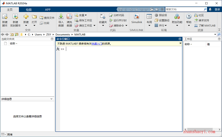Image resolution: width=222 pixels, height=137 pixels.
Task: Click the notification bell icon
Action: [x=210, y=9]
